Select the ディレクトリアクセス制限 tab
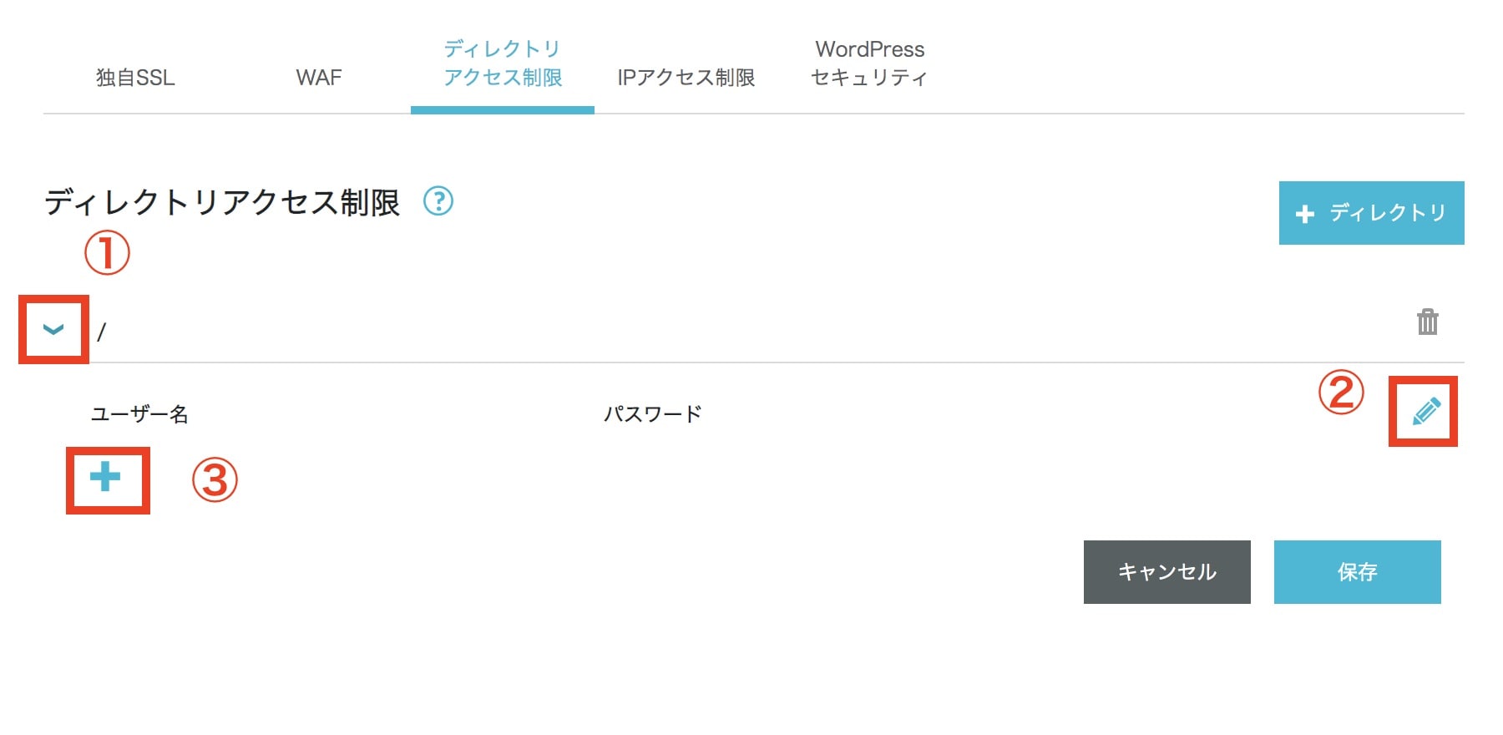Image resolution: width=1503 pixels, height=735 pixels. 503,63
